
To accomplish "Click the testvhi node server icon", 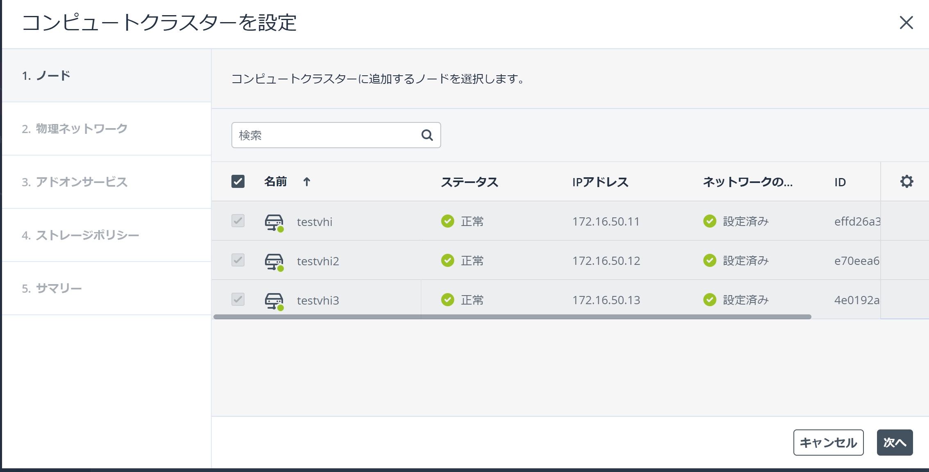I will pyautogui.click(x=274, y=222).
